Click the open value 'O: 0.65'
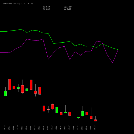The height and width of the screenshot is (134, 134). click(x=46, y=9)
